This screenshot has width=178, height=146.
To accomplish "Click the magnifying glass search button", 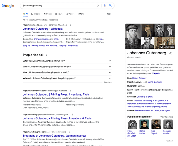I will pyautogui.click(x=110, y=6).
